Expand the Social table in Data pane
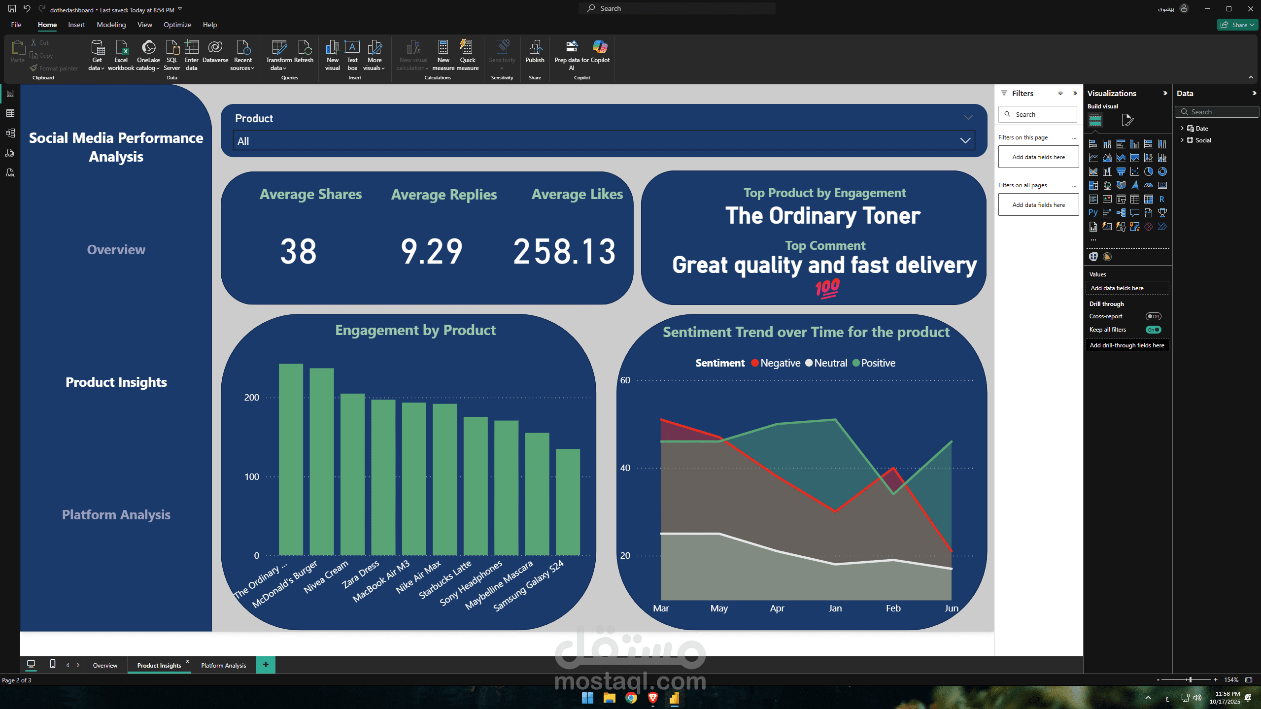 click(x=1182, y=140)
